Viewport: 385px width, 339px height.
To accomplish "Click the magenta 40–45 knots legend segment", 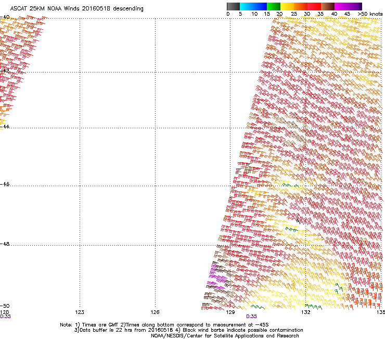I will [341, 6].
